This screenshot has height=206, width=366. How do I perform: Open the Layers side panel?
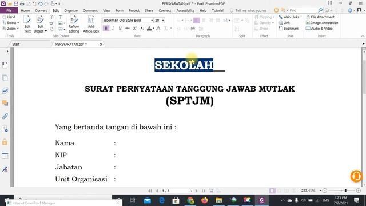pyautogui.click(x=5, y=90)
